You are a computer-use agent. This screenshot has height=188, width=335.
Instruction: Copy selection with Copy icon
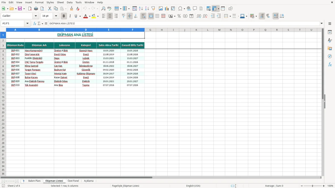click(56, 9)
